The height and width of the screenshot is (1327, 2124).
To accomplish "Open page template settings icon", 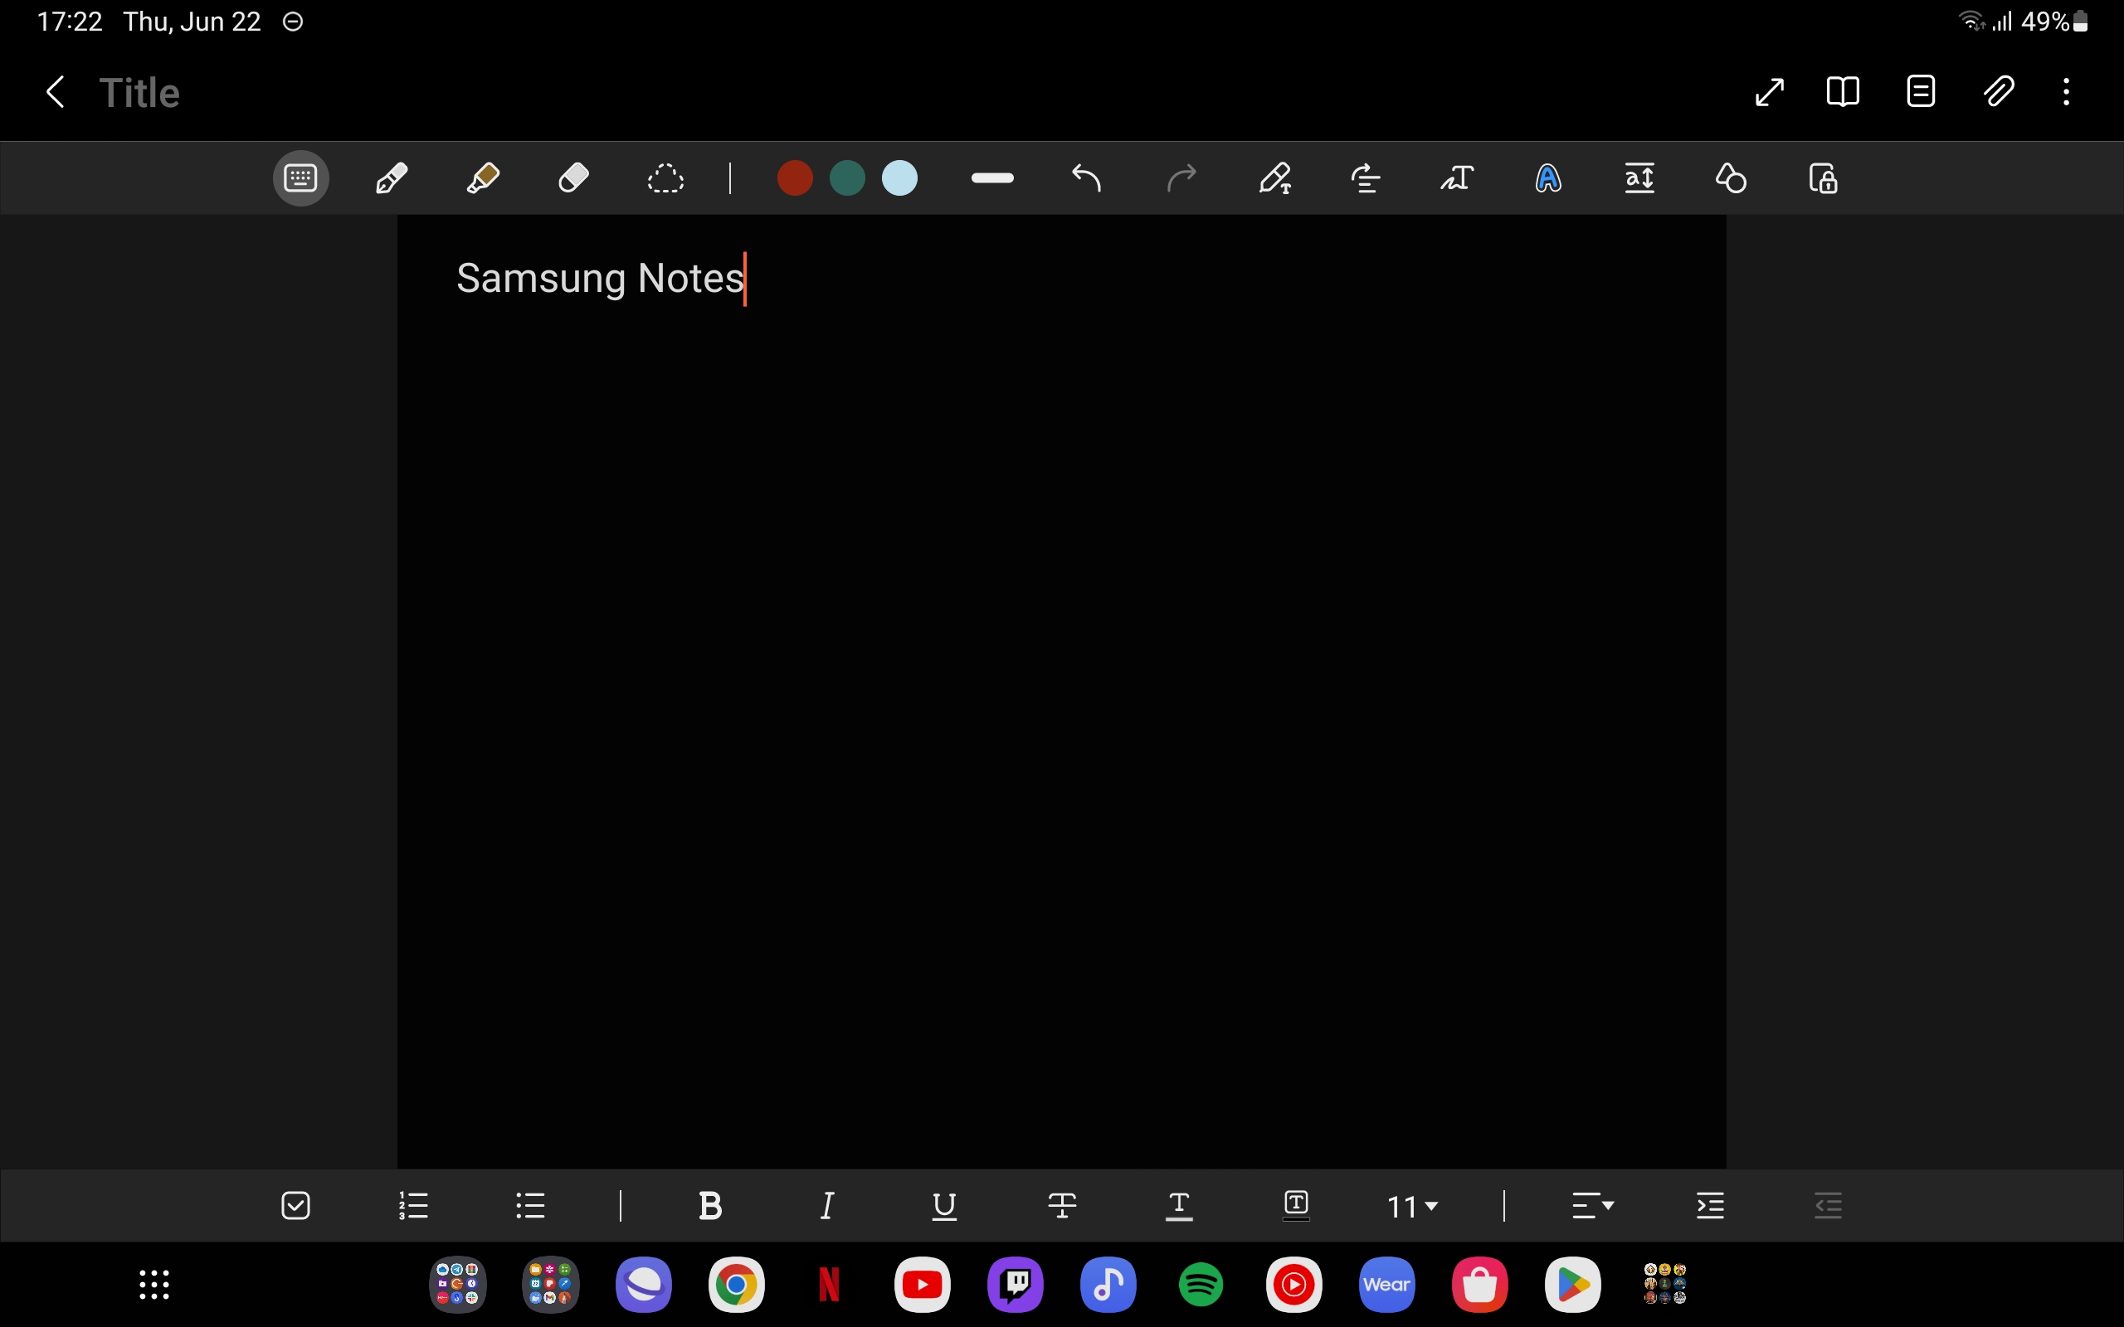I will tap(1921, 91).
